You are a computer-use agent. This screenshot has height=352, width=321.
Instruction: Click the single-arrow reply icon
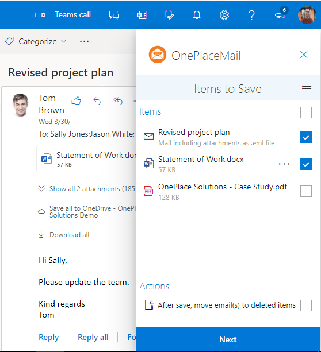[x=97, y=101]
